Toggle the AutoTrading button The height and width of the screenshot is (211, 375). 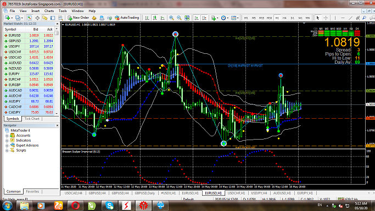pyautogui.click(x=127, y=18)
